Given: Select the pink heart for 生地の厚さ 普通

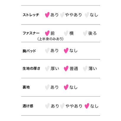Looking at the screenshot, I should point(66,68).
